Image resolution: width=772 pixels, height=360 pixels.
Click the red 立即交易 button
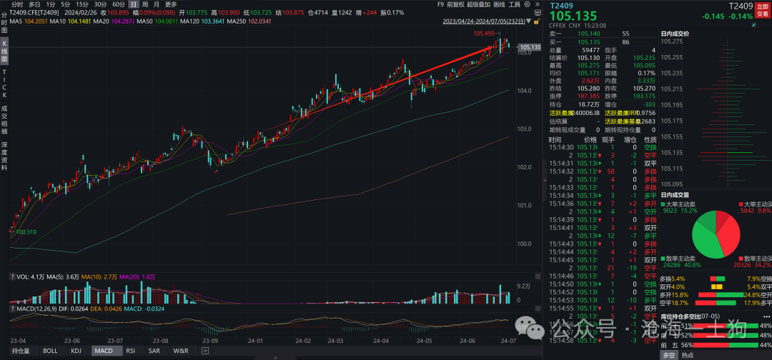pyautogui.click(x=763, y=14)
